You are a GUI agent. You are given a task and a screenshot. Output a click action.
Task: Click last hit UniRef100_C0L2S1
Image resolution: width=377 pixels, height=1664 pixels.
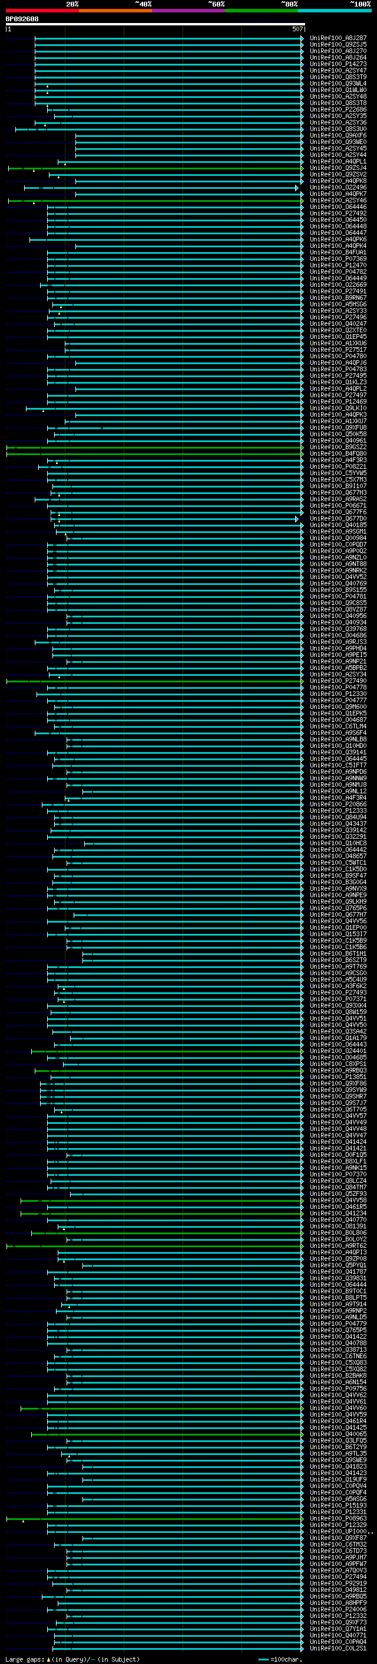click(338, 1648)
